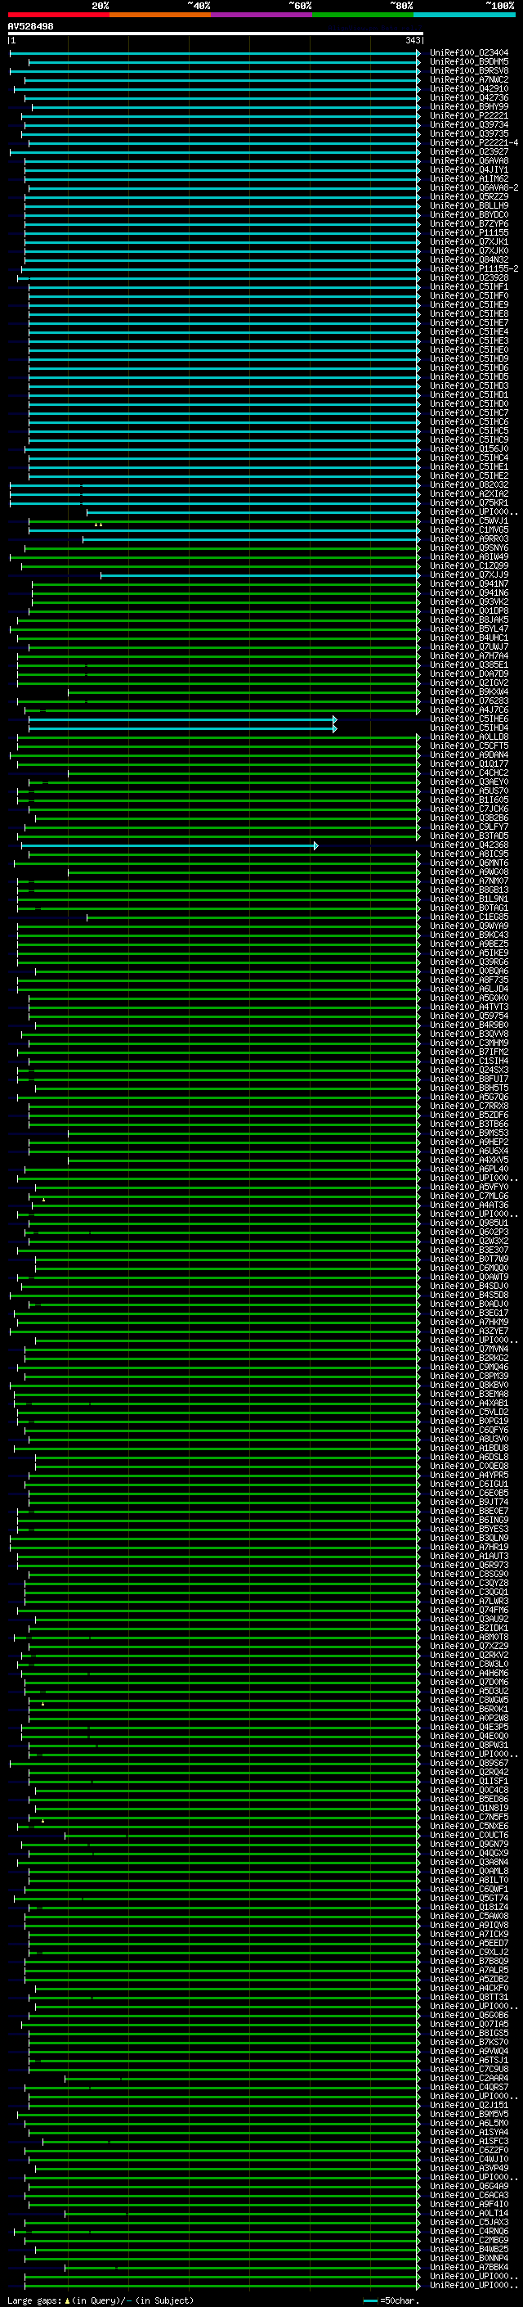Select hit label UniRef100_O76283
Viewport: 523px width, 2307px height.
click(469, 701)
